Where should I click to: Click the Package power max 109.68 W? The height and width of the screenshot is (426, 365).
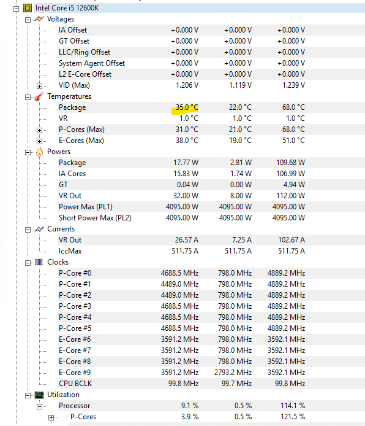(x=290, y=163)
